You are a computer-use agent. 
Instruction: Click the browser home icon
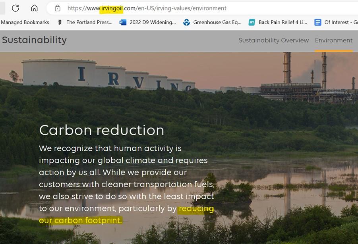tap(34, 8)
